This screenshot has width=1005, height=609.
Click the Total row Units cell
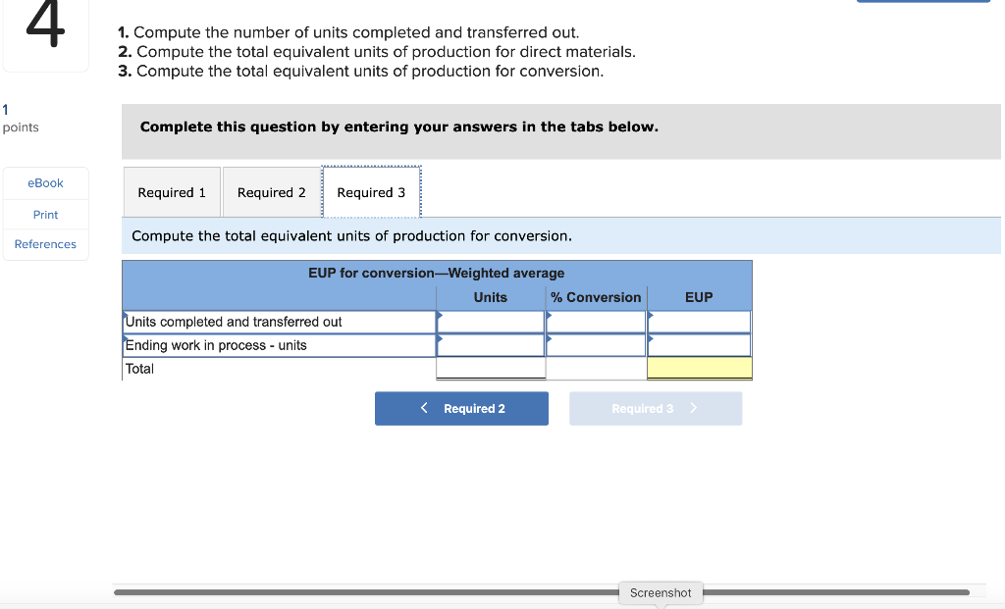click(491, 368)
